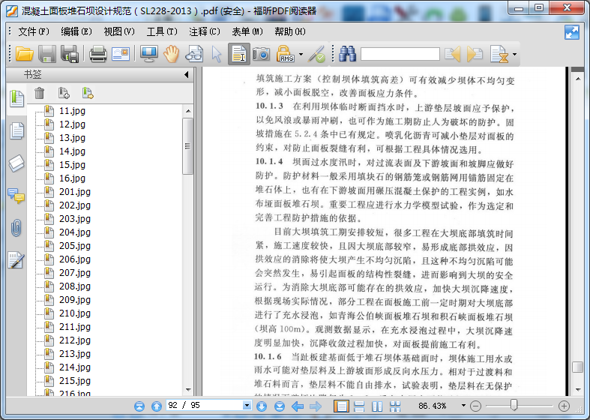This screenshot has width=590, height=420.
Task: Print the document with the printer icon
Action: tap(97, 54)
